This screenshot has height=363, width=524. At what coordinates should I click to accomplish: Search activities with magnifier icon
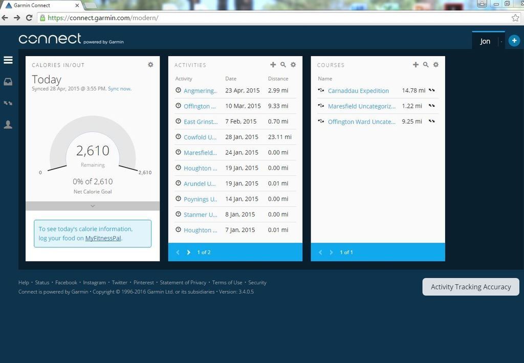283,65
